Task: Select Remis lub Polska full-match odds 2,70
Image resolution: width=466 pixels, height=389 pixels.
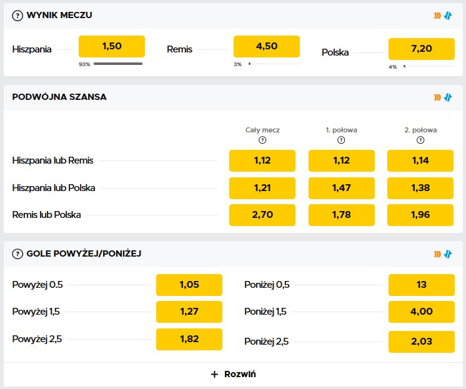Action: [262, 215]
